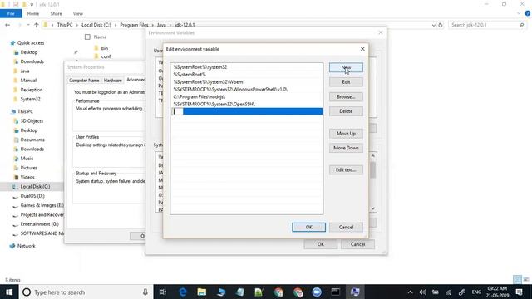The image size is (532, 299).
Task: Open Downloads under Quick access
Action: [32, 61]
